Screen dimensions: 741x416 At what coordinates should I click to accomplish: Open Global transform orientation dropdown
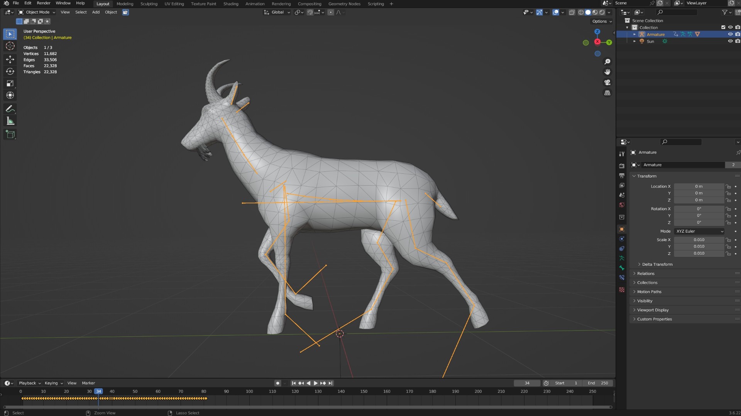click(x=277, y=12)
